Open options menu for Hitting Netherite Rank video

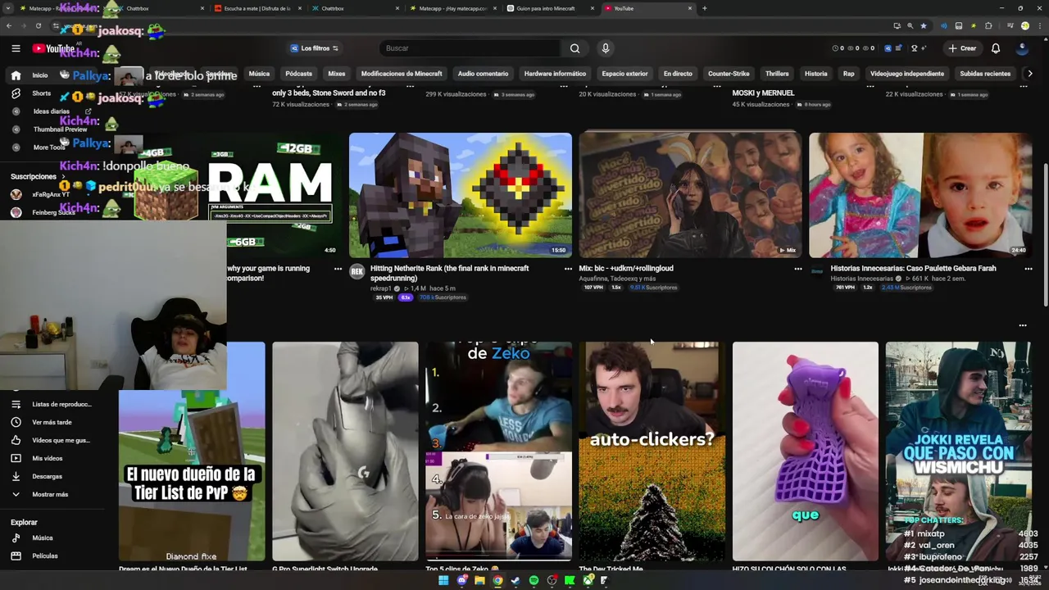click(x=568, y=269)
